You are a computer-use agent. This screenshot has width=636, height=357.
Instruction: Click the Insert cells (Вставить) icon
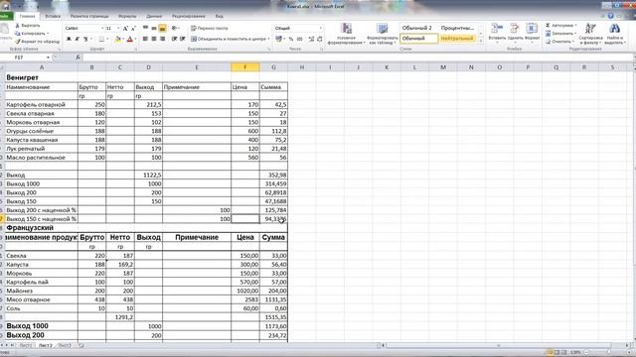click(497, 29)
